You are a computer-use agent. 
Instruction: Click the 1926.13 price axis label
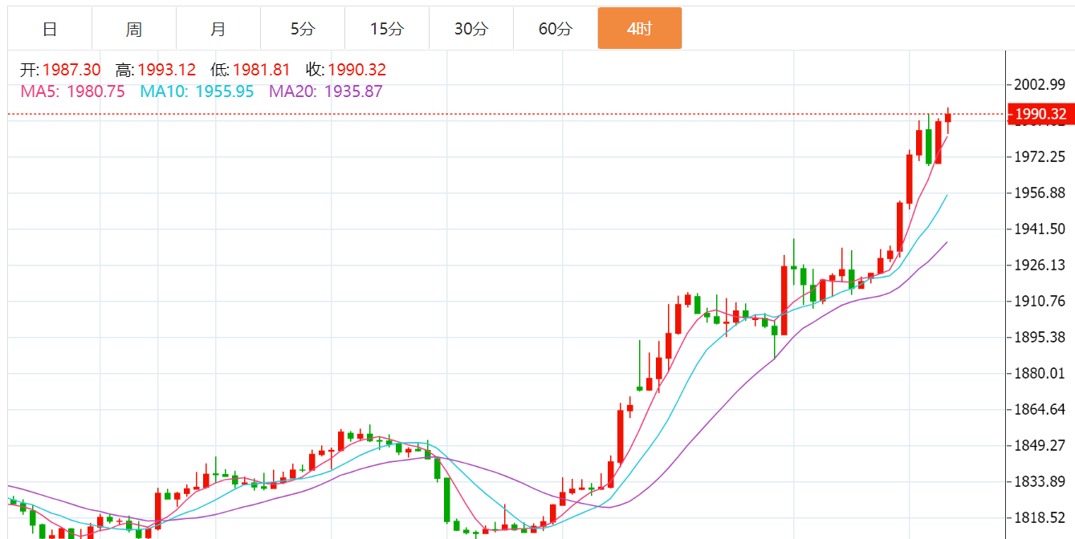click(x=1040, y=265)
